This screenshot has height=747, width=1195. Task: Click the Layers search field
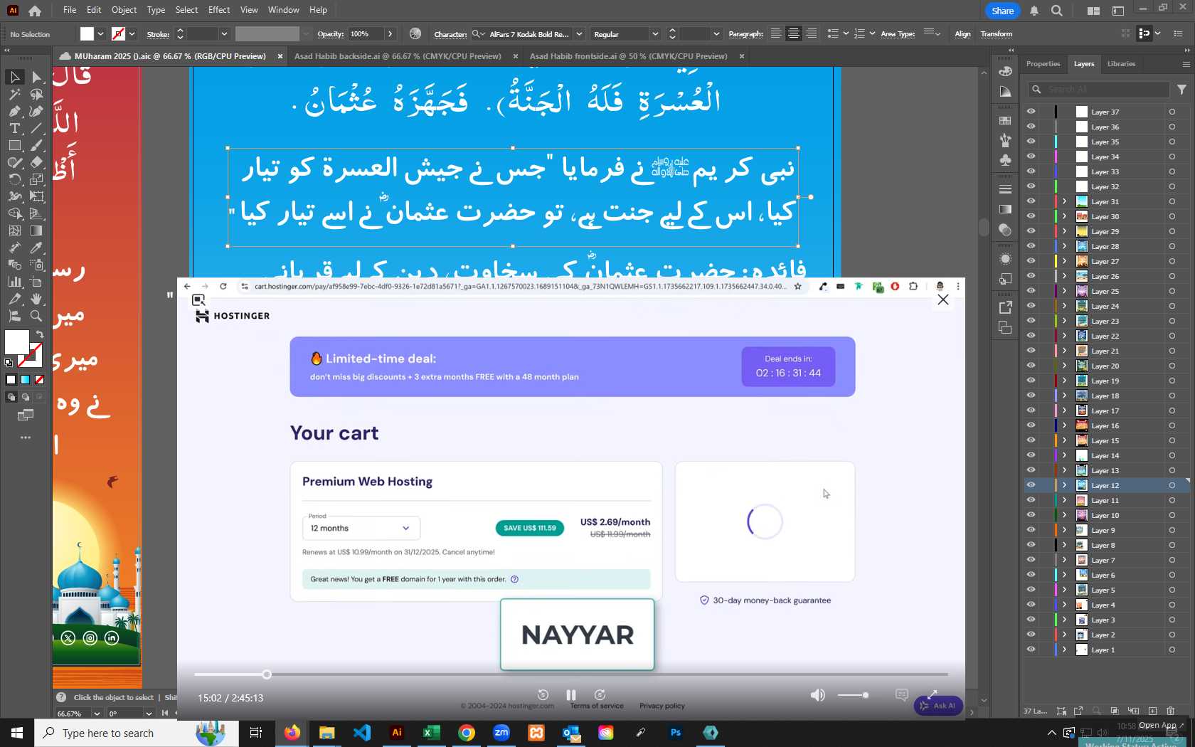[x=1099, y=89]
